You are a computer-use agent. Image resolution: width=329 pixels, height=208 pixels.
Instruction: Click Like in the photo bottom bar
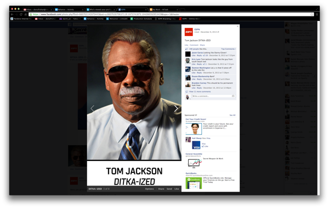pos(177,189)
